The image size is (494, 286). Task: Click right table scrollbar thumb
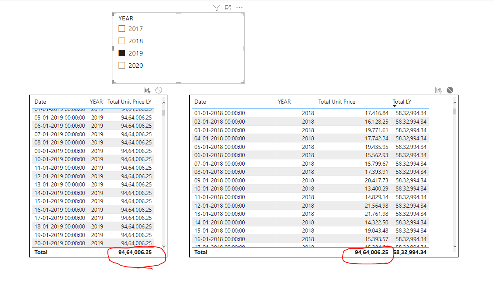(455, 111)
